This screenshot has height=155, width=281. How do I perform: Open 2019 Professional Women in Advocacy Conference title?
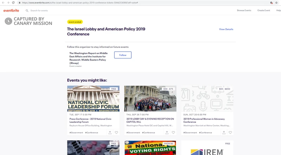pos(204,120)
